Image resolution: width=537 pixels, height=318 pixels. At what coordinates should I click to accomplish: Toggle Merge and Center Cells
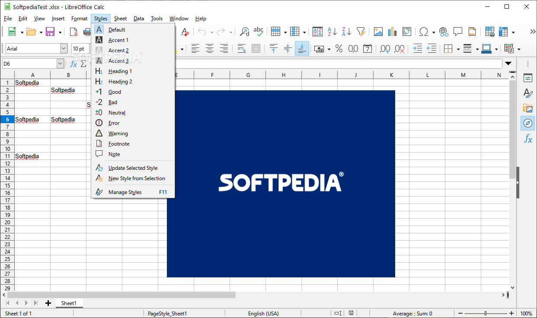click(256, 49)
